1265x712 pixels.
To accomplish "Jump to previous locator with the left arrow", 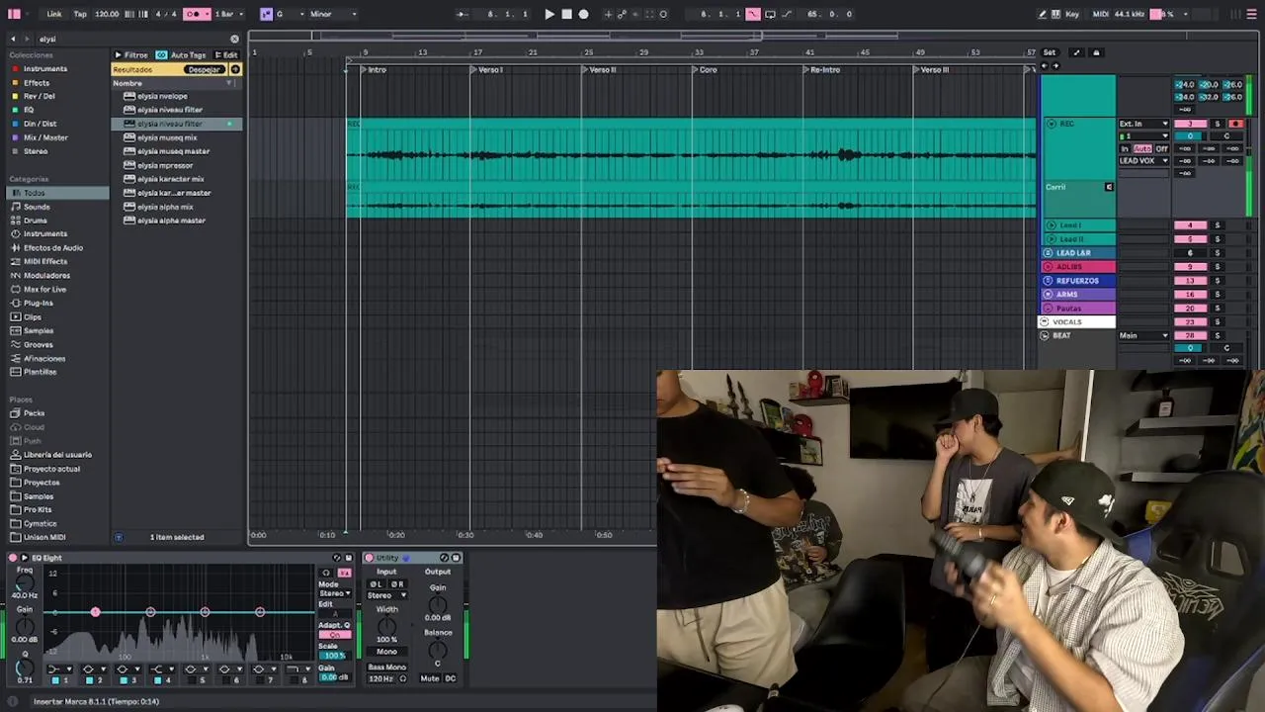I will [1045, 65].
